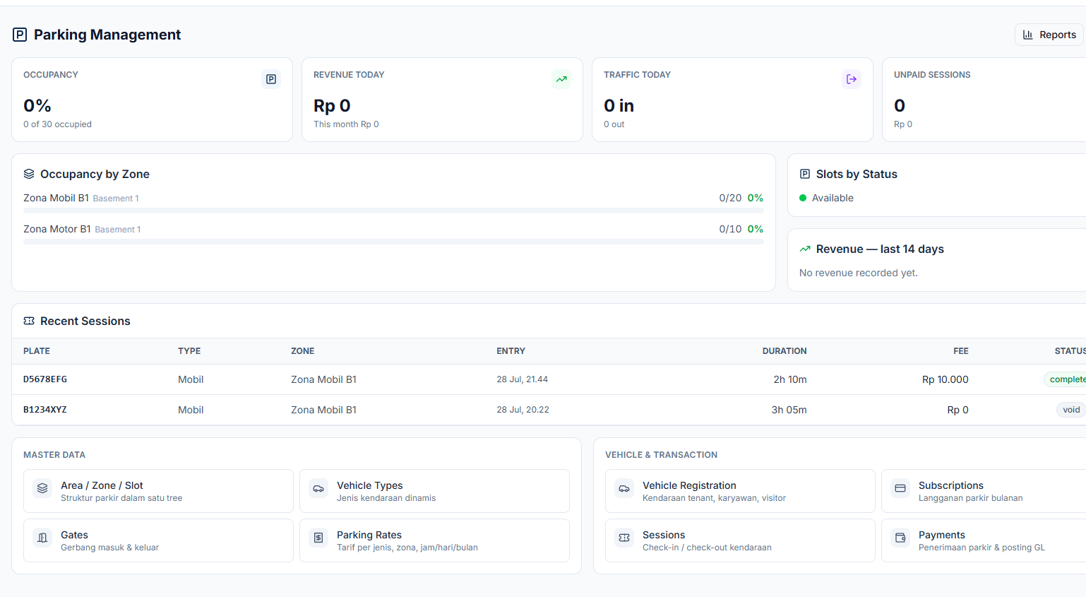Click the ENTRY column header
Image resolution: width=1086 pixels, height=597 pixels.
[x=511, y=351]
